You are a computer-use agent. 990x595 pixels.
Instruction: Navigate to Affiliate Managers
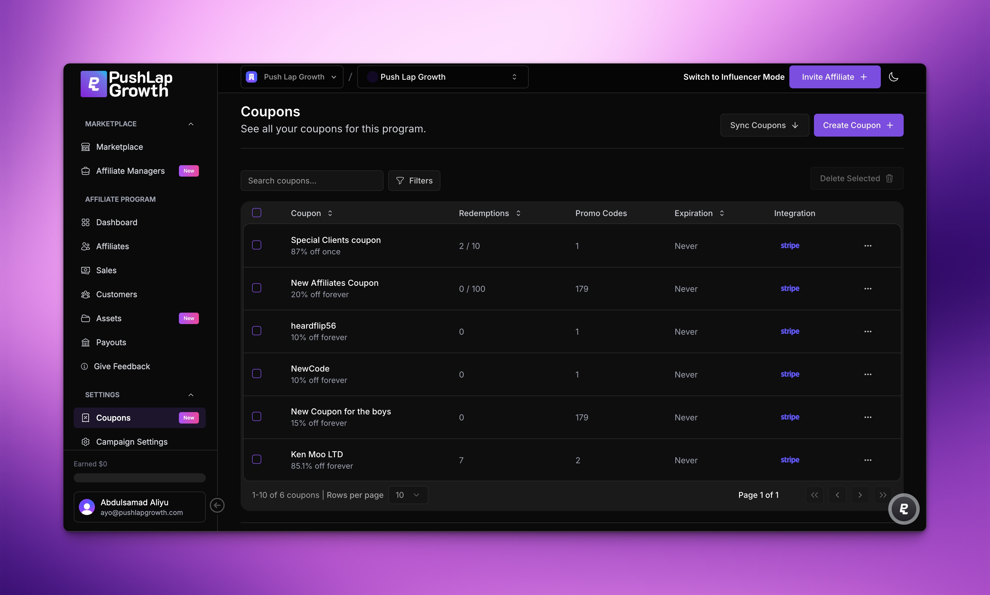(x=130, y=171)
